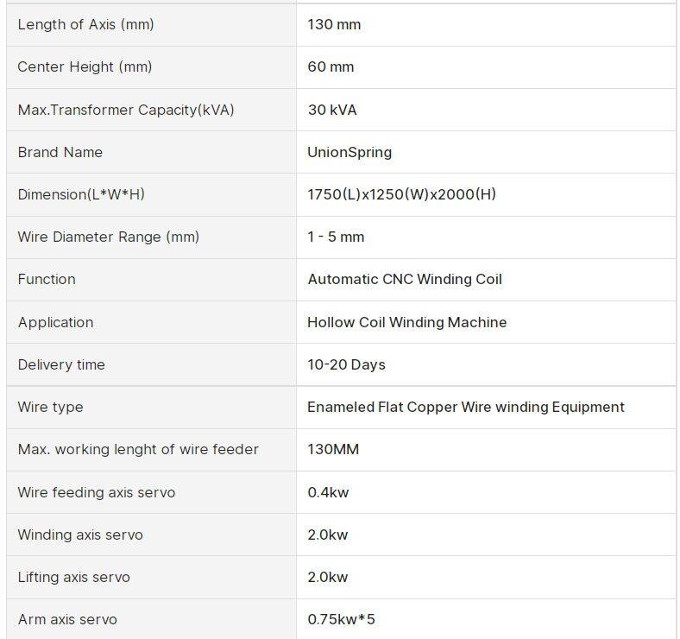Click the "Dimension(L*W*H)" label
This screenshot has height=639, width=680.
click(x=81, y=194)
